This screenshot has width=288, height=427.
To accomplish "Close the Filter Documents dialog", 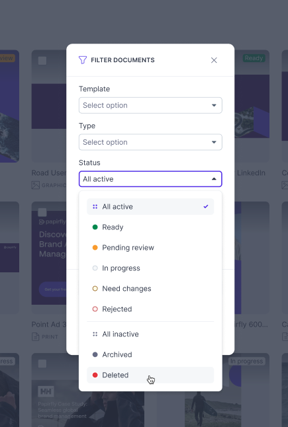I will pyautogui.click(x=214, y=60).
